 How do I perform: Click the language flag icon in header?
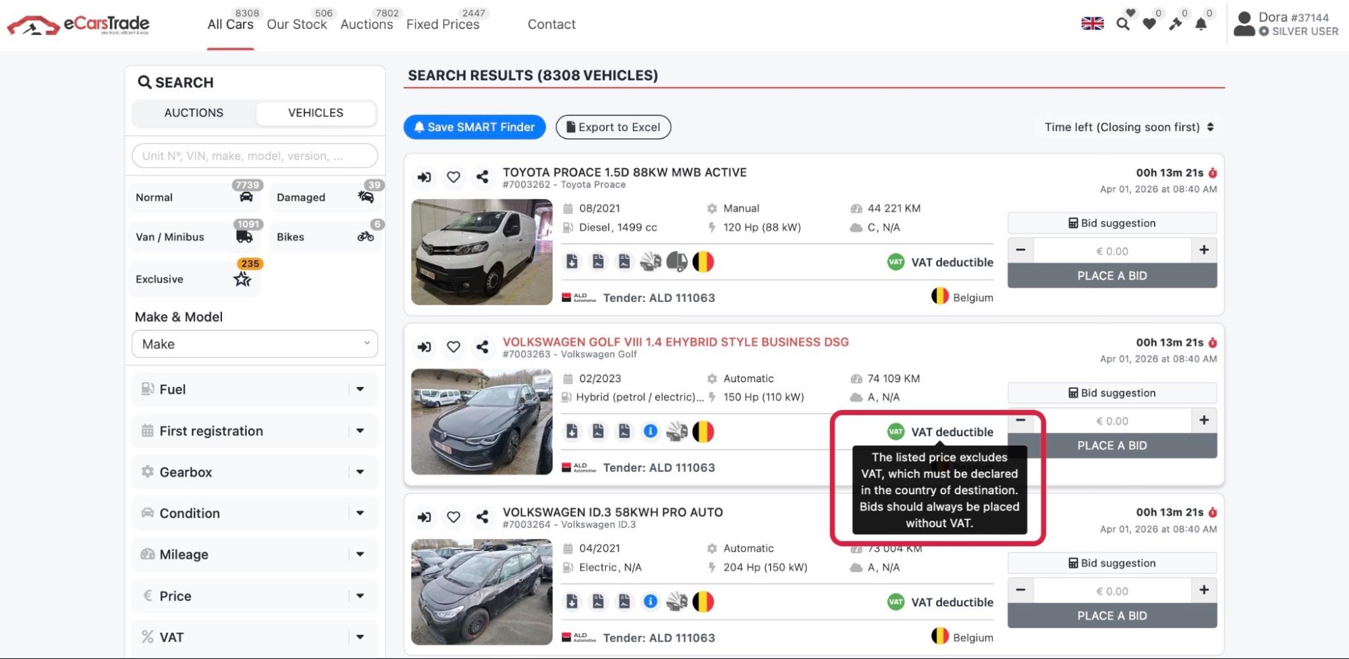pyautogui.click(x=1092, y=24)
